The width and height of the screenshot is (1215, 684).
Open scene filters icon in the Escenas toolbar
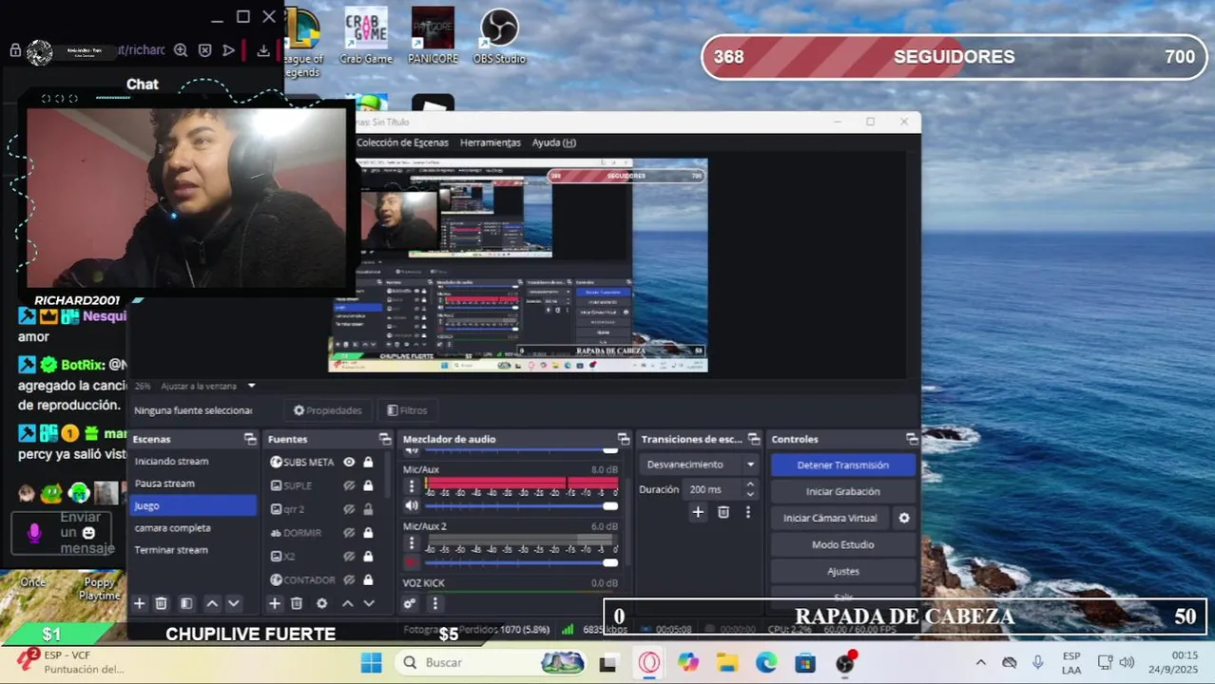[x=186, y=603]
